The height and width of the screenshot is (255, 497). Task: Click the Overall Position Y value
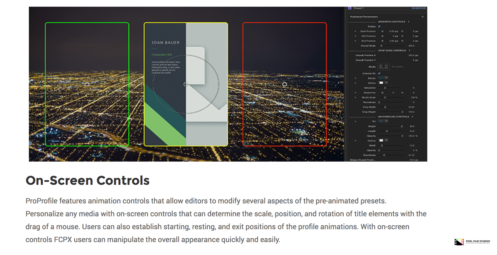coord(415,60)
